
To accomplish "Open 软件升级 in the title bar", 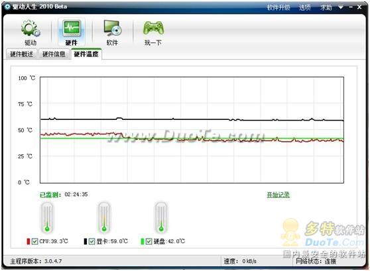I will coord(278,7).
